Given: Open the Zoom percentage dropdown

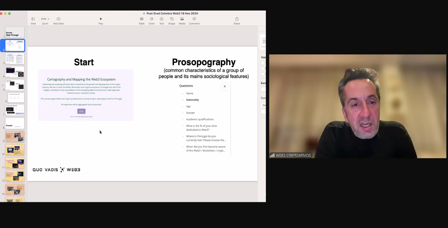Looking at the screenshot, I should coord(45,19).
